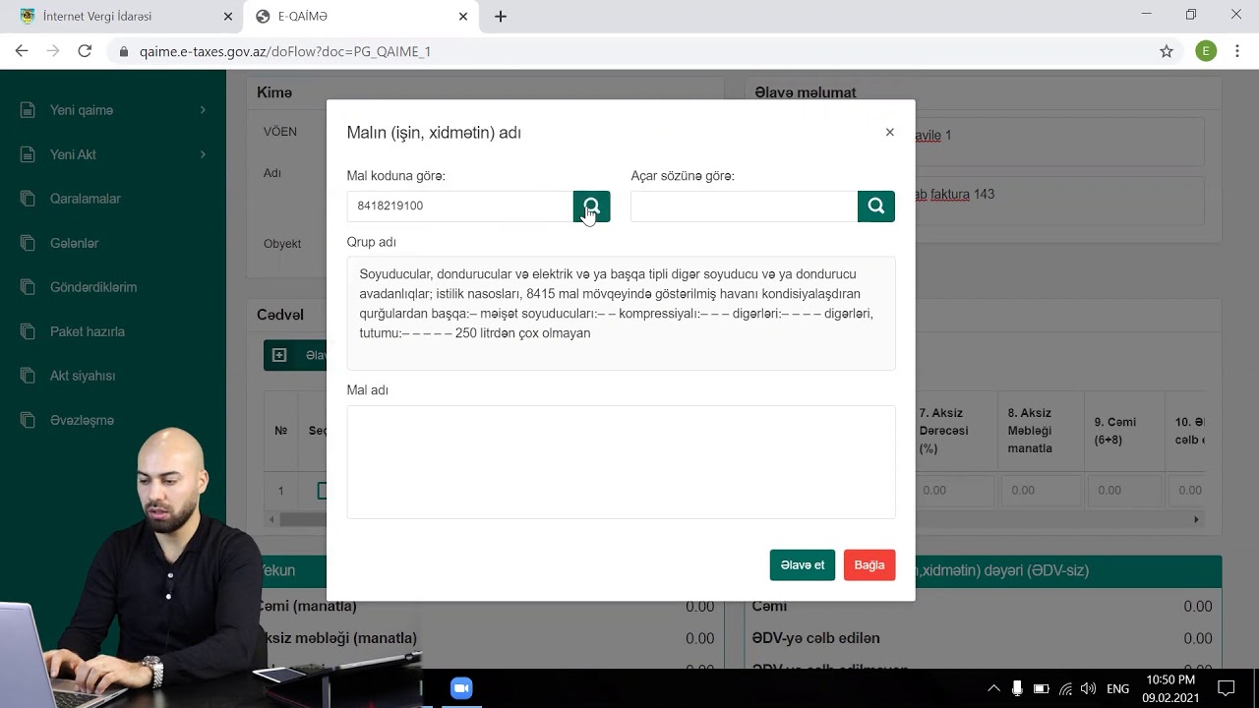Viewport: 1259px width, 708px height.
Task: Close the E-QAİMƏ browser tab
Action: pyautogui.click(x=463, y=17)
